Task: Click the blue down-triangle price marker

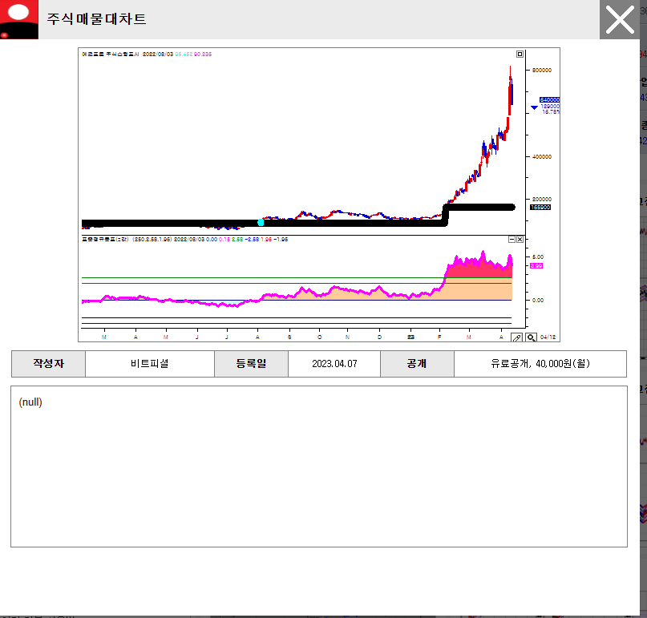Action: [534, 107]
